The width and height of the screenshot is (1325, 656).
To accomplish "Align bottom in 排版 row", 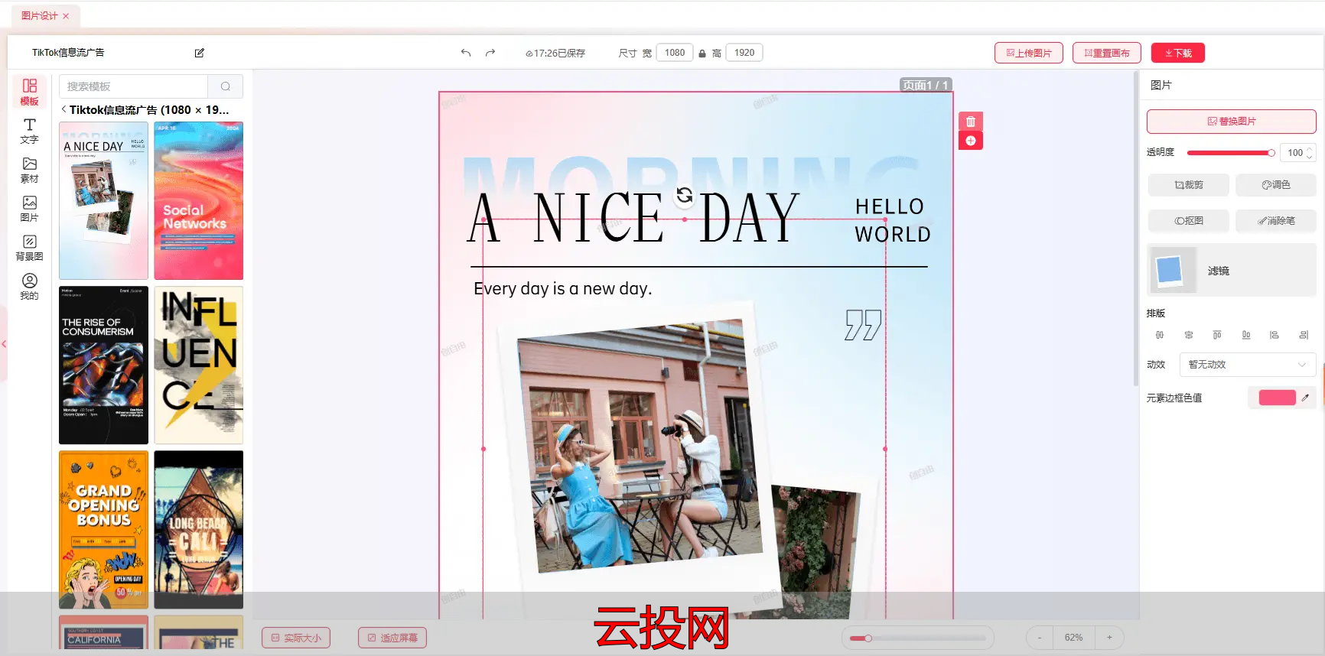I will click(x=1246, y=335).
